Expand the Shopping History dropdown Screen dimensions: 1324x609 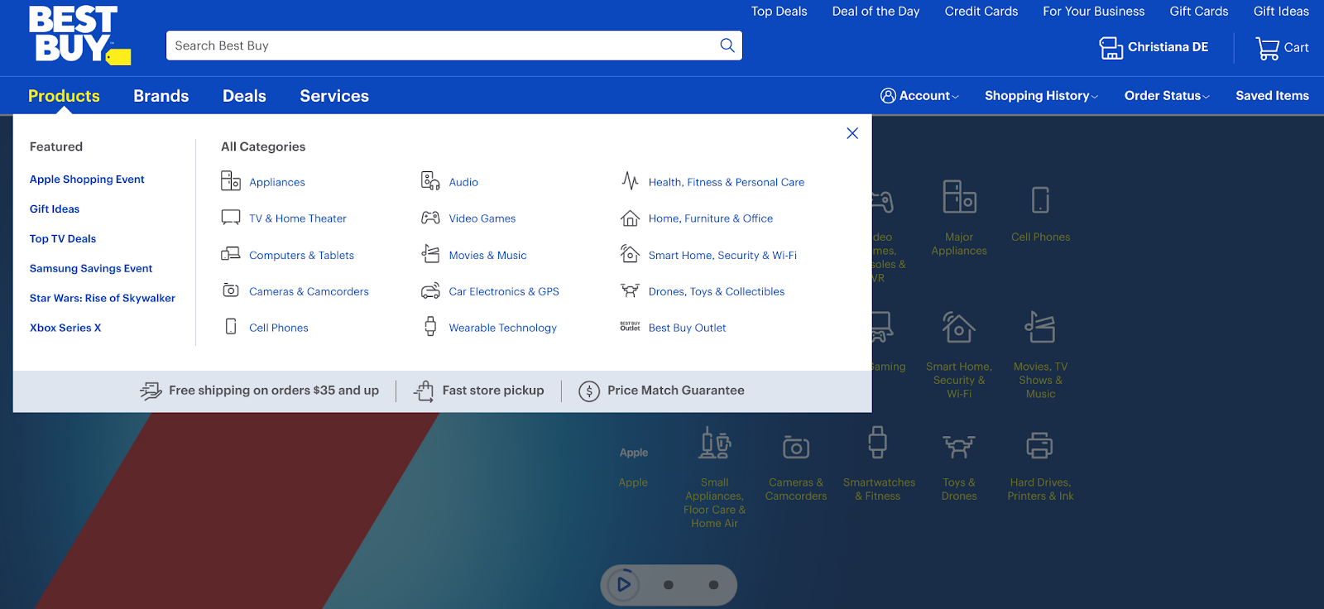tap(1041, 96)
